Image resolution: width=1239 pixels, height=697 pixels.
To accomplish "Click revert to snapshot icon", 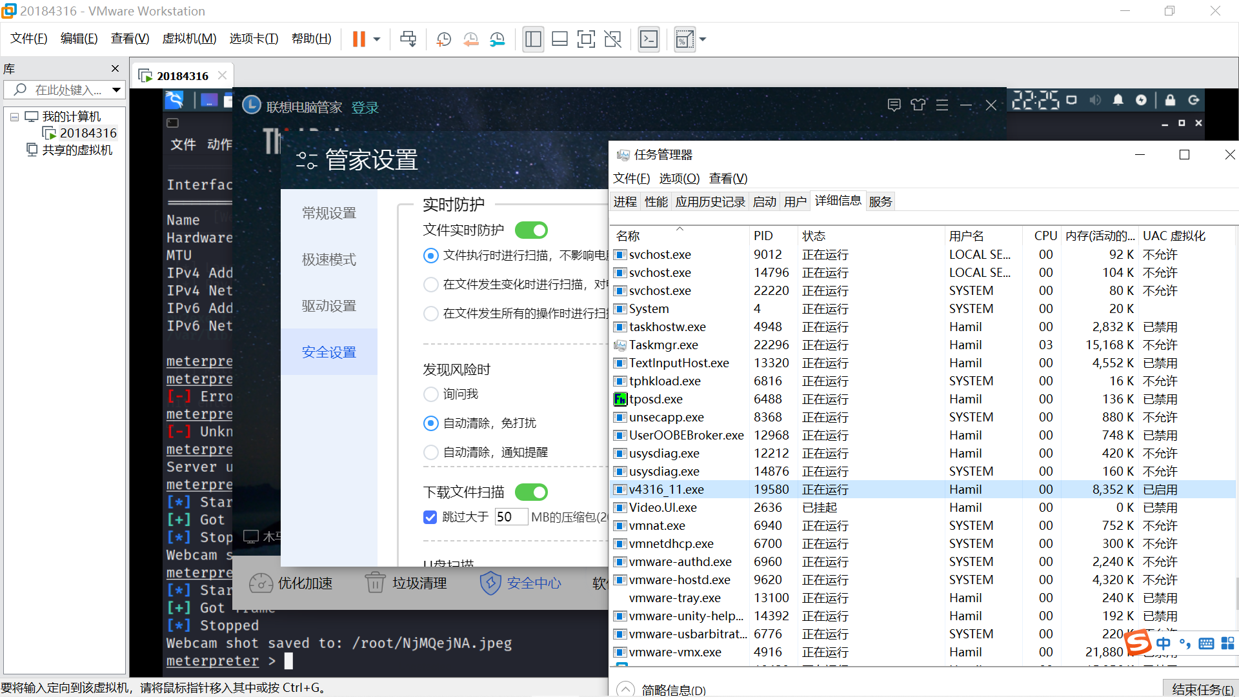I will click(471, 39).
